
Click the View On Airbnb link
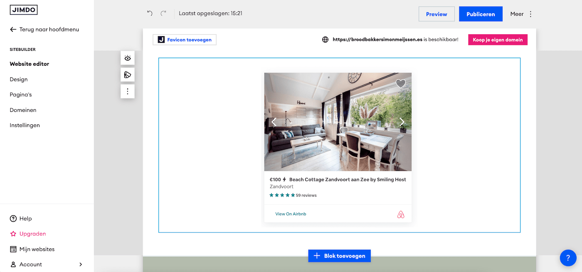click(x=291, y=214)
